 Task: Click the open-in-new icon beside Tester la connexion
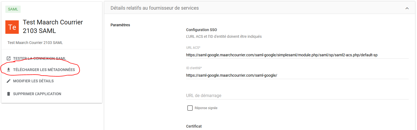point(9,58)
